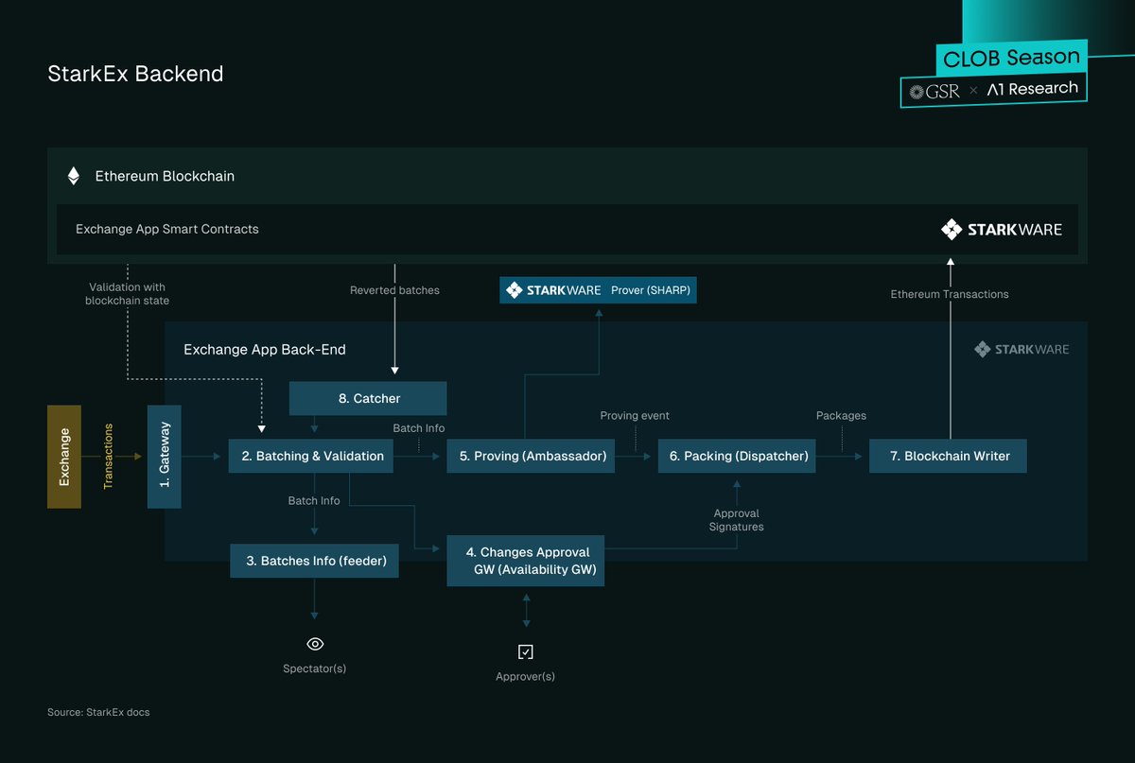
Task: Click the × separator between GSR and A1 Research
Action: (972, 91)
